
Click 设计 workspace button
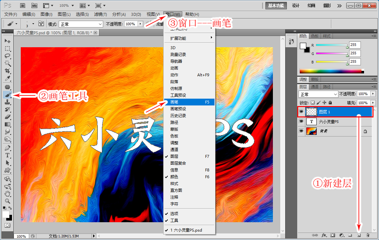pos(296,5)
